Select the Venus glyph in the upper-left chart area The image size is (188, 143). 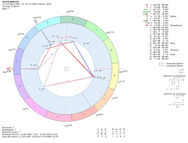[42, 46]
